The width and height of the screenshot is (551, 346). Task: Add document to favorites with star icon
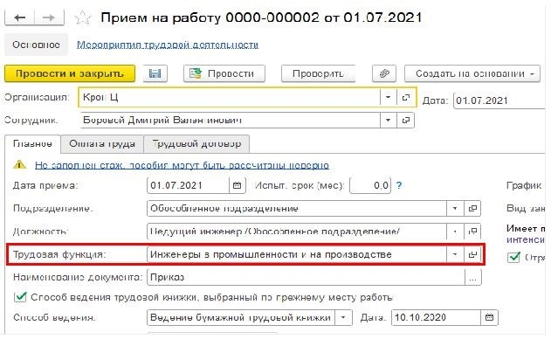point(83,17)
